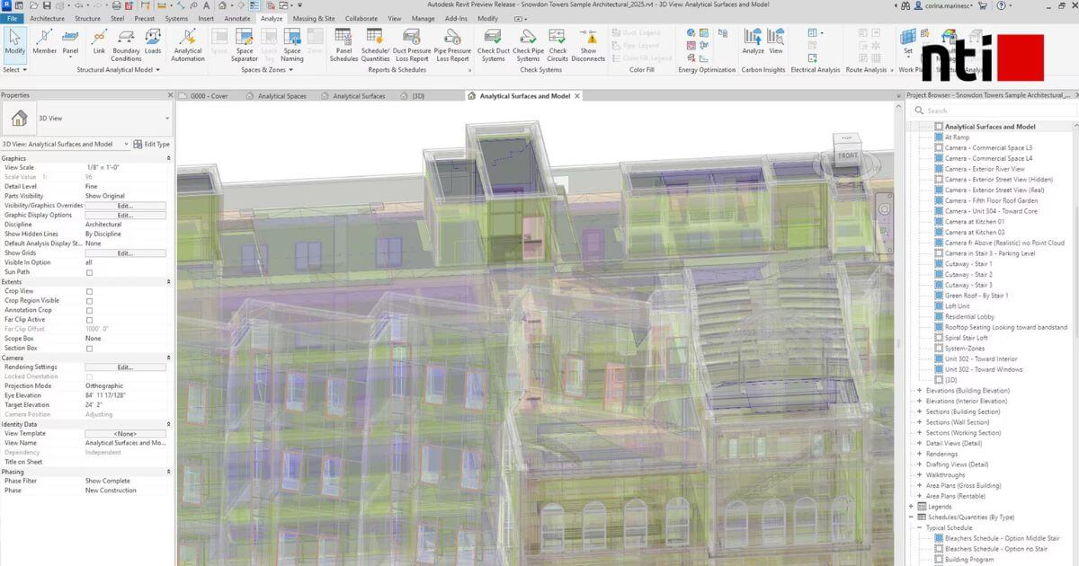The image size is (1079, 566).
Task: Click the View Template None button
Action: click(x=125, y=434)
